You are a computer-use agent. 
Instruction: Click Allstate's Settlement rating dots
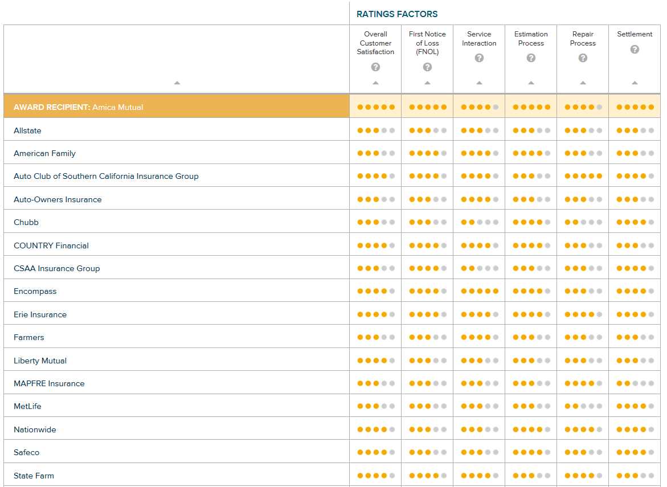coord(635,130)
